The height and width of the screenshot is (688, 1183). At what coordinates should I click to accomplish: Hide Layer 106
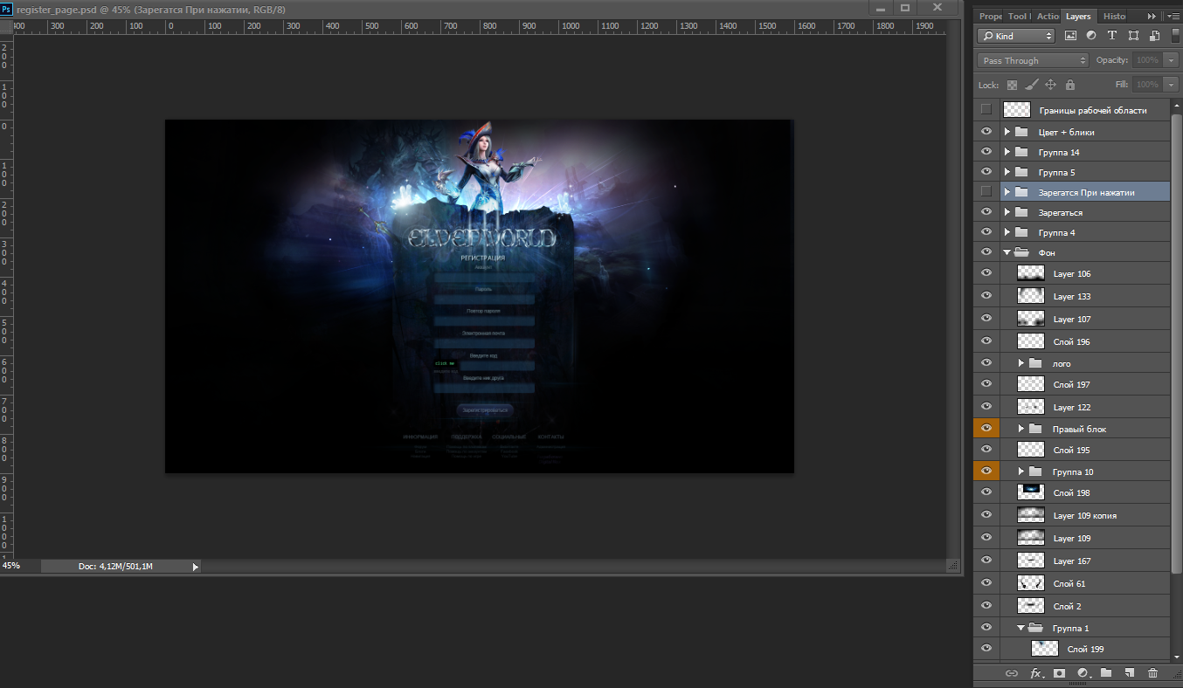pyautogui.click(x=986, y=273)
